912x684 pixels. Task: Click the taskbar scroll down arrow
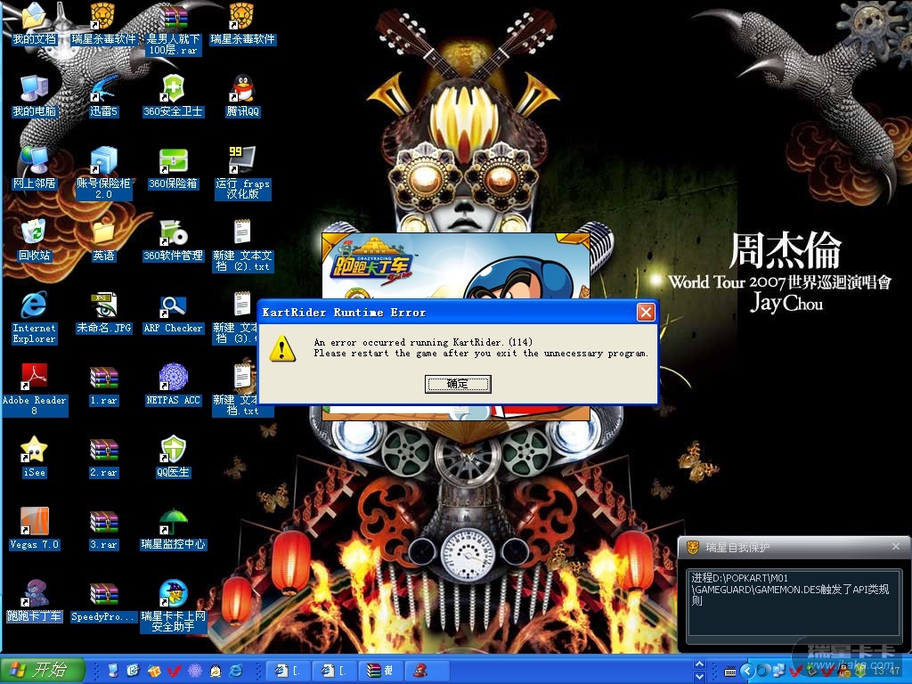pyautogui.click(x=700, y=677)
